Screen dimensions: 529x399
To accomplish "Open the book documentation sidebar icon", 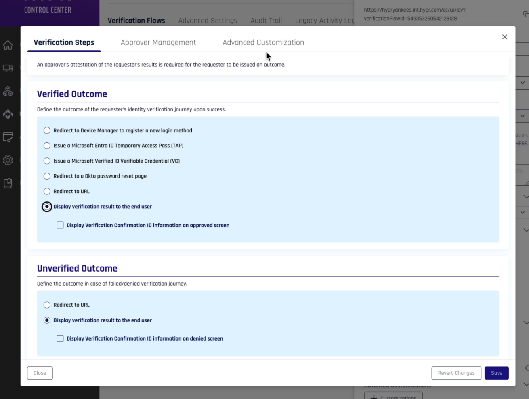I will click(8, 183).
